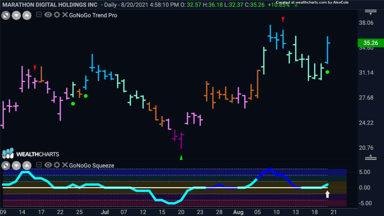
Task: Click the red sell marker near June 16
Action: pyautogui.click(x=35, y=68)
